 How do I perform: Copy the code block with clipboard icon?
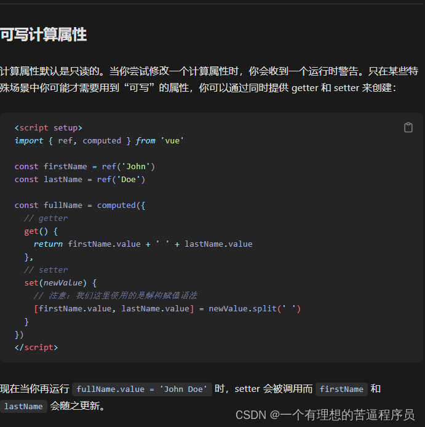(x=408, y=127)
